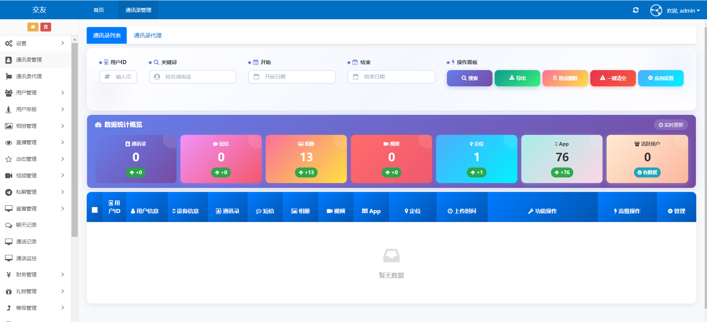
Task: Open 通话记录 in the sidebar
Action: [26, 242]
